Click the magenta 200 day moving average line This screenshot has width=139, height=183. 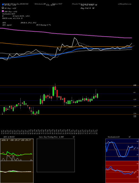66,34
